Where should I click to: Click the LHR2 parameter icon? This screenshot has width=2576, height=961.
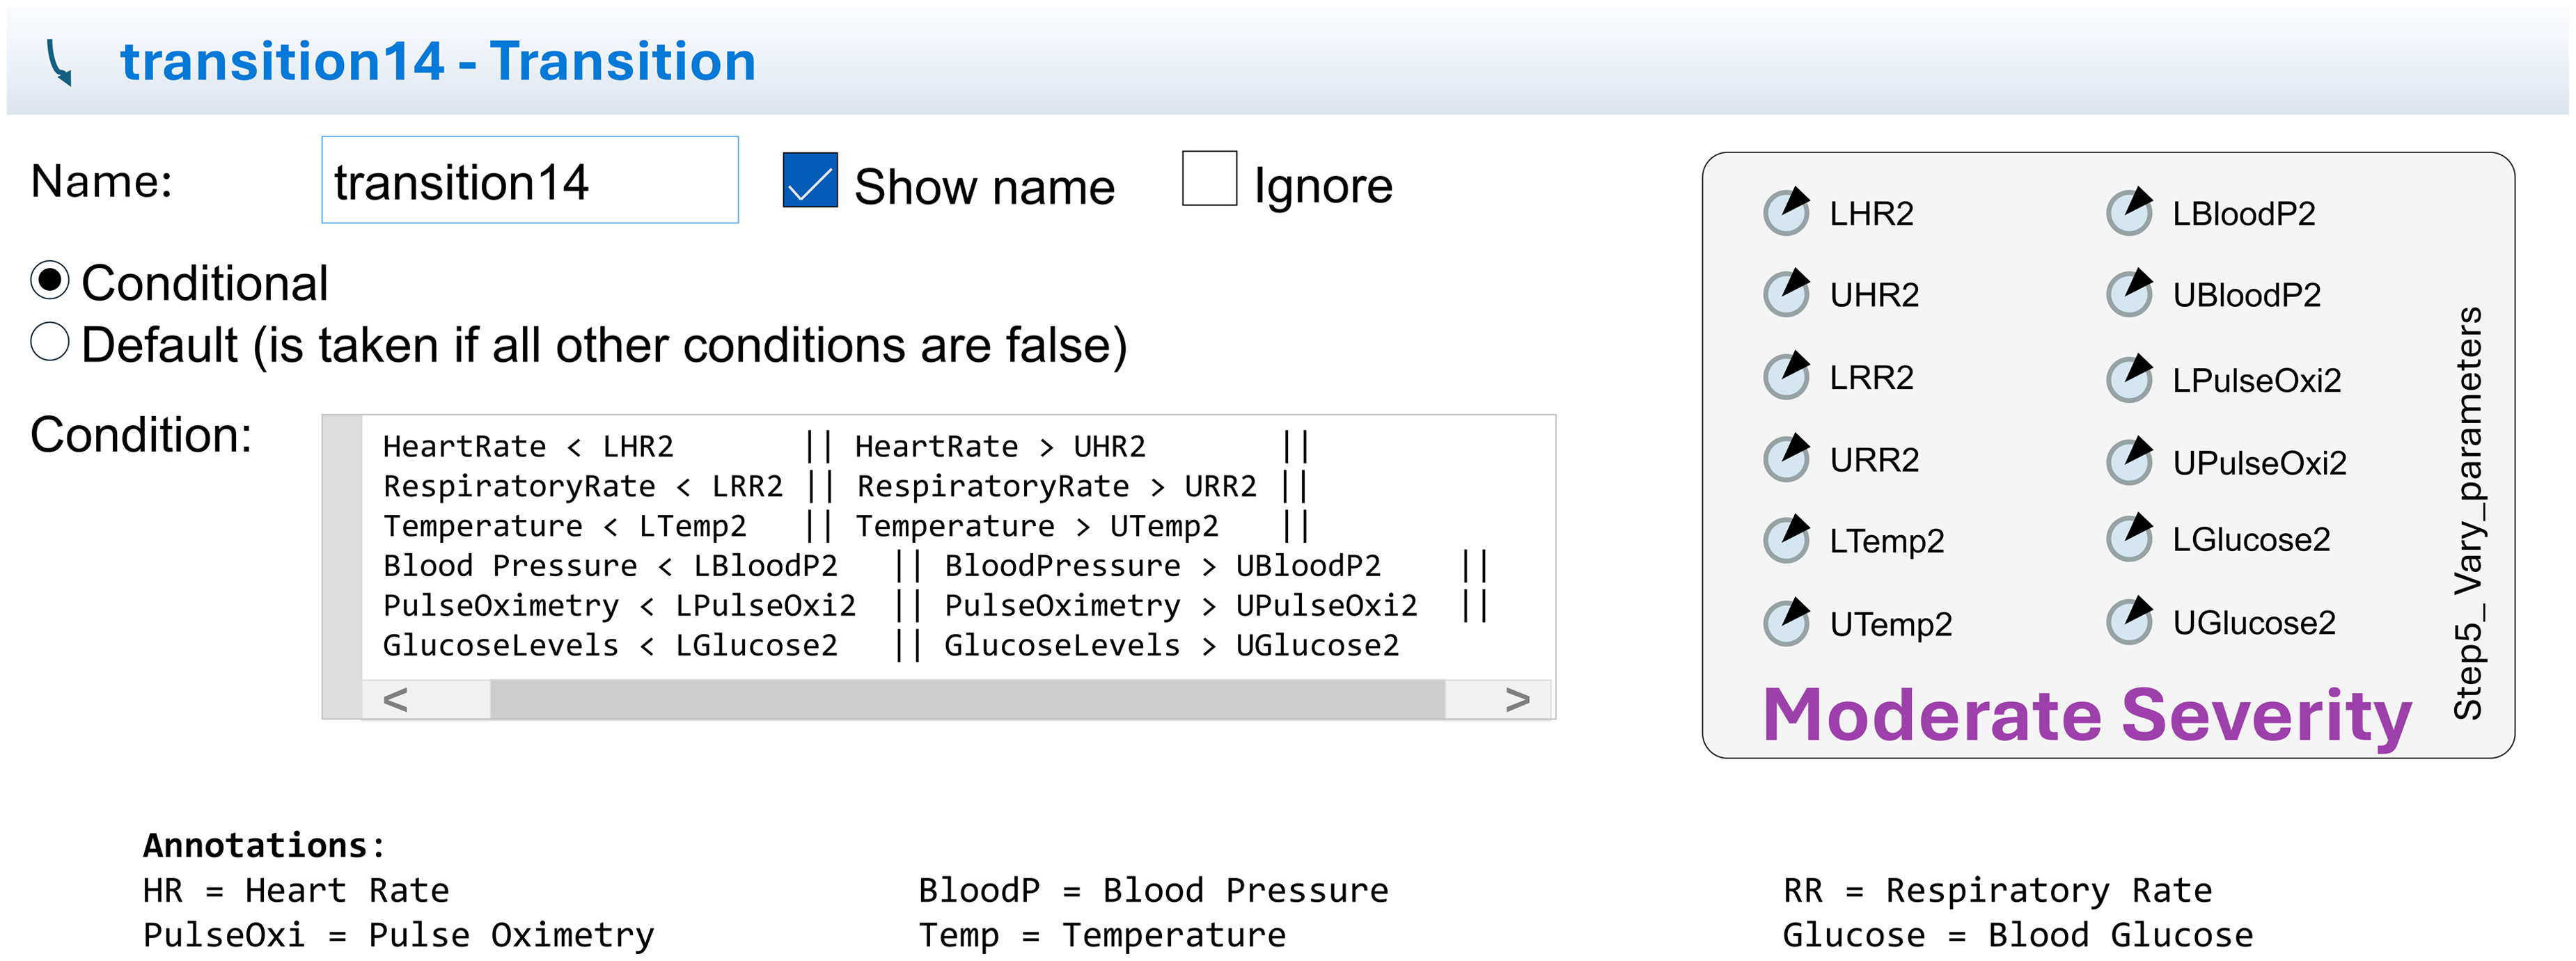click(x=1786, y=212)
